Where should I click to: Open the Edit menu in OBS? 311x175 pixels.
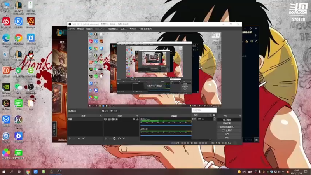pyautogui.click(x=80, y=28)
